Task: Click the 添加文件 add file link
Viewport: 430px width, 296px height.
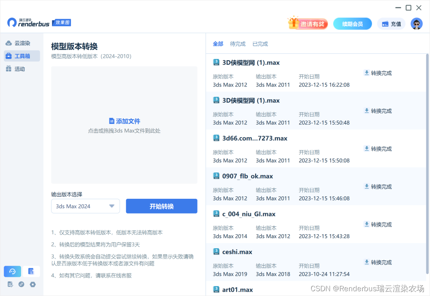Action: tap(125, 121)
